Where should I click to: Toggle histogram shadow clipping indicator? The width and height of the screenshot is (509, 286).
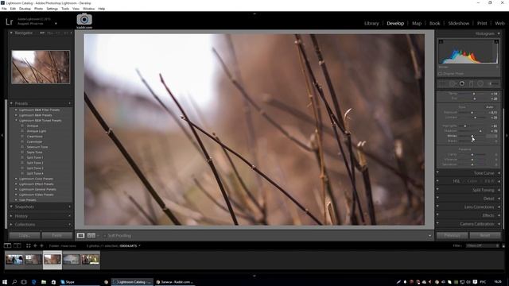point(441,42)
